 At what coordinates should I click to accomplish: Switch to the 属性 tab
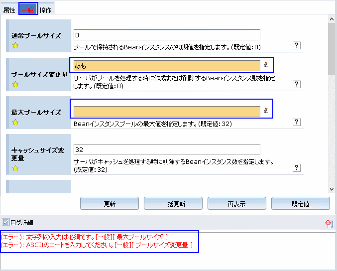click(x=9, y=10)
